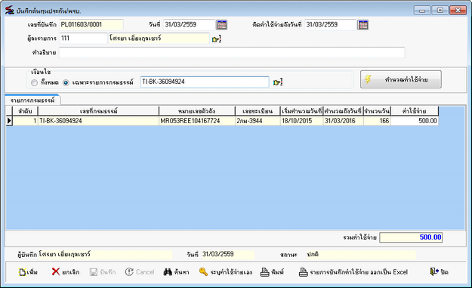This screenshot has width=472, height=288.
Task: Click the Cancel button in bottom toolbar
Action: 140,272
